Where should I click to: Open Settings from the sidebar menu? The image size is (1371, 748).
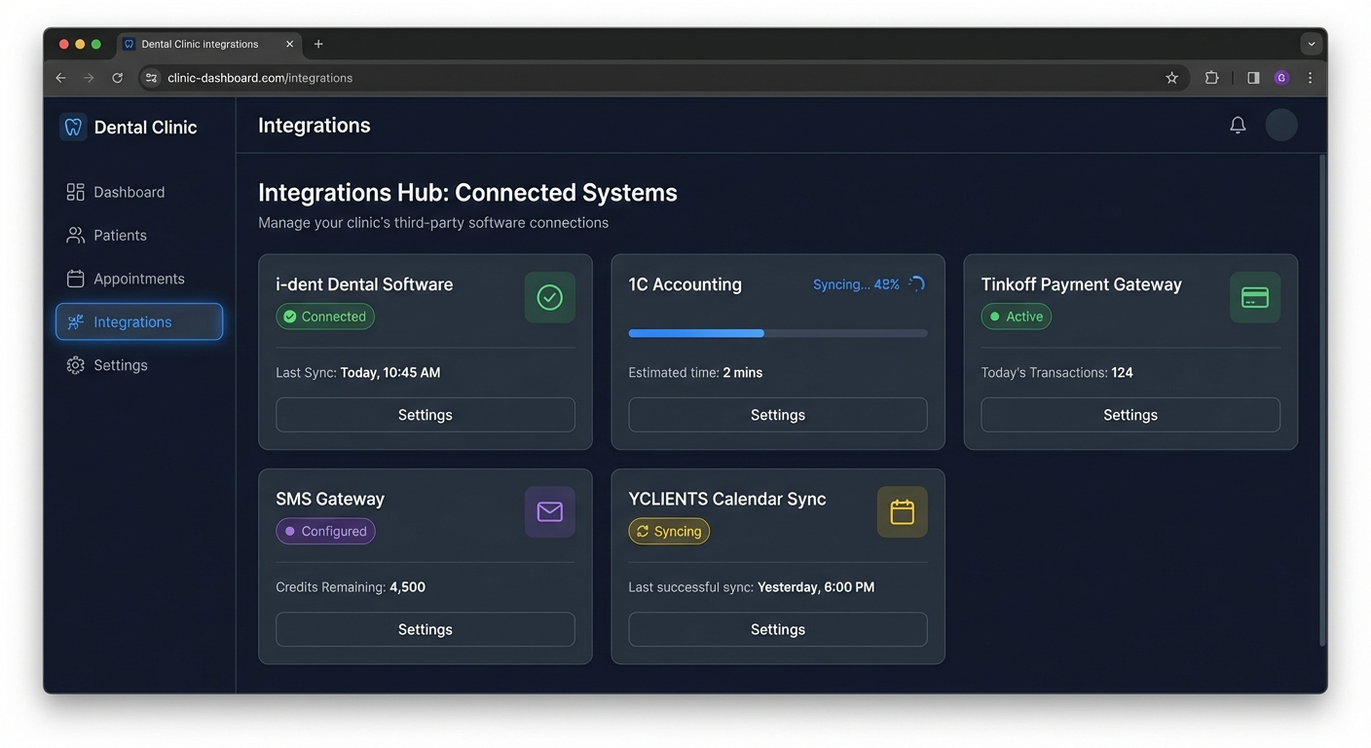coord(120,365)
